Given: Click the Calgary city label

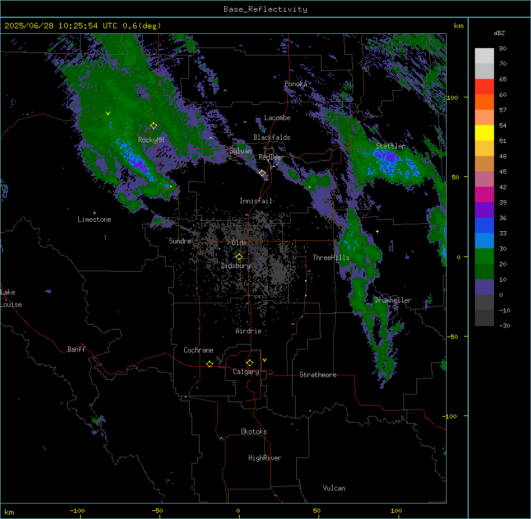Looking at the screenshot, I should [x=246, y=372].
